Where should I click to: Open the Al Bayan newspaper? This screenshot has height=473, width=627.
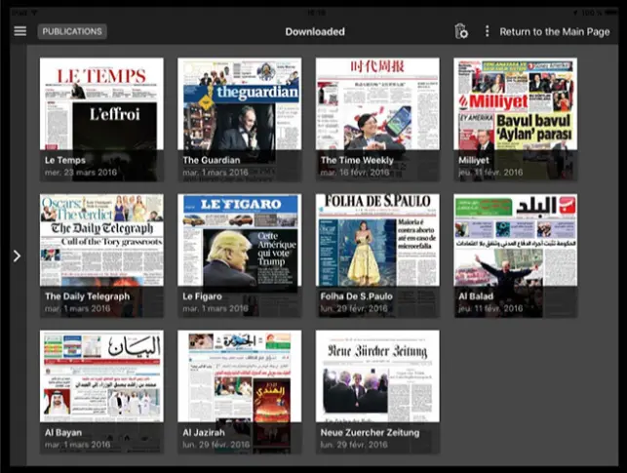101,391
